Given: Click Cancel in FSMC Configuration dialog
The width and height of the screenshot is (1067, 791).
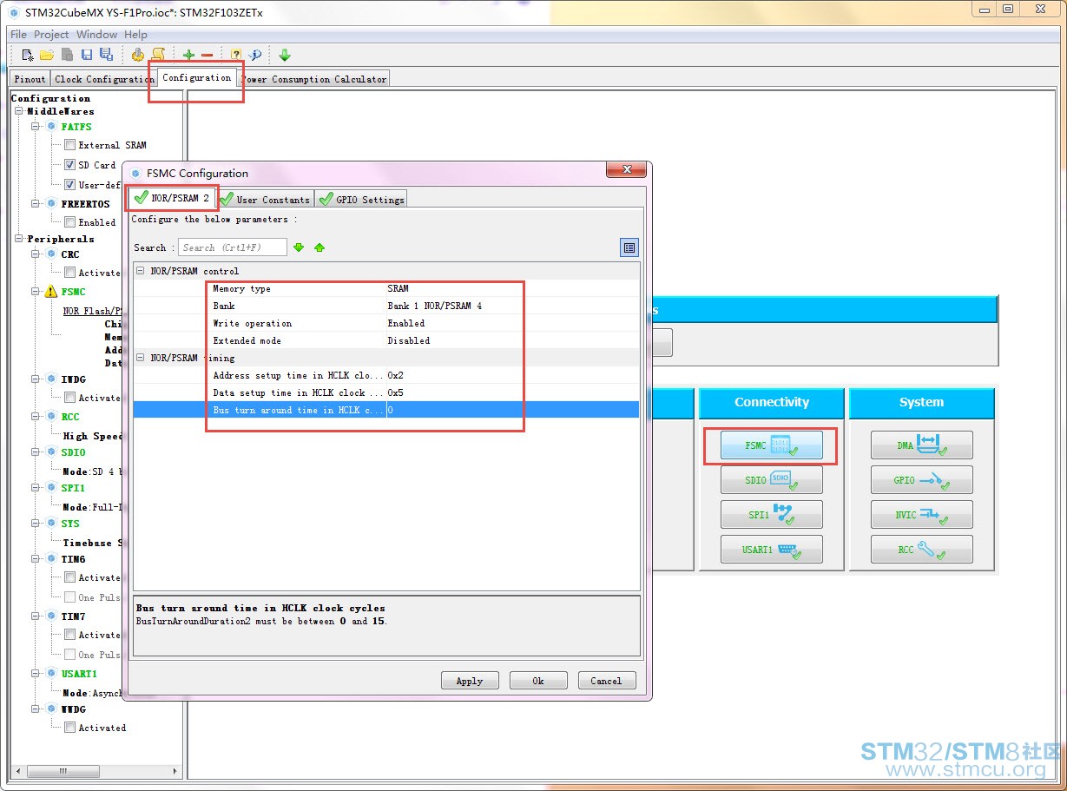Looking at the screenshot, I should (x=607, y=681).
